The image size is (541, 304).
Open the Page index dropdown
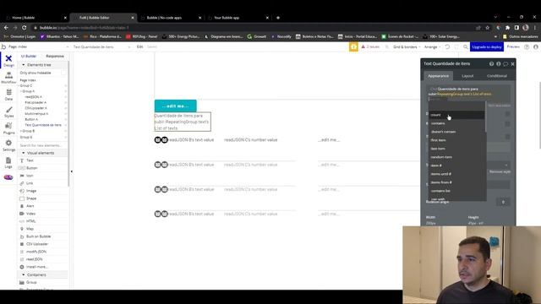coord(38,46)
